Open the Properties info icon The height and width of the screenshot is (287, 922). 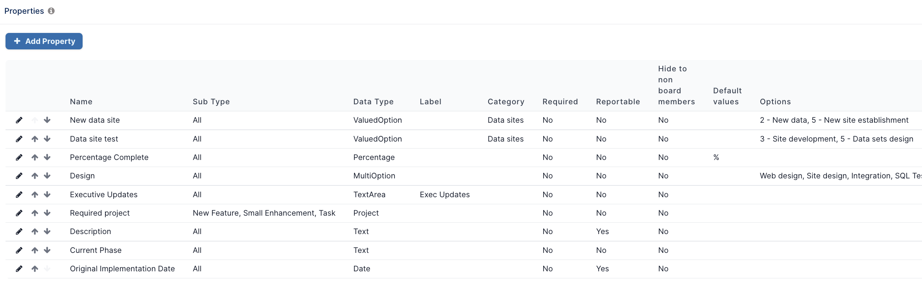coord(51,11)
